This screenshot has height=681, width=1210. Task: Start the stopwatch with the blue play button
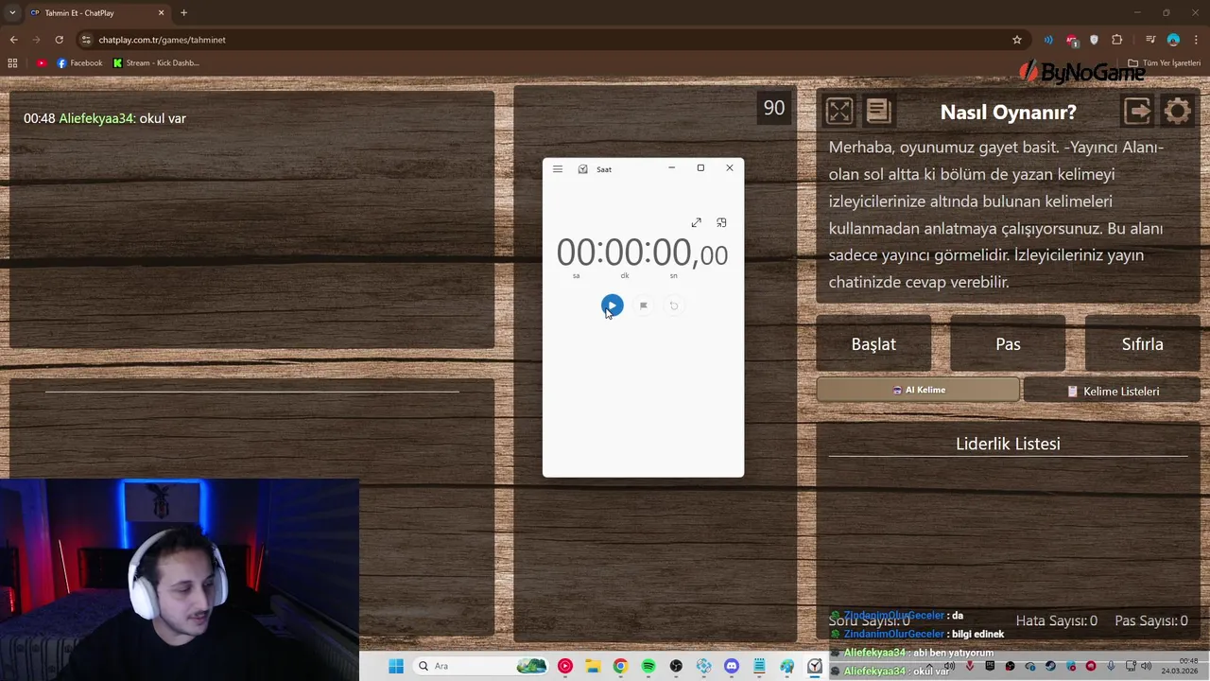(x=612, y=306)
